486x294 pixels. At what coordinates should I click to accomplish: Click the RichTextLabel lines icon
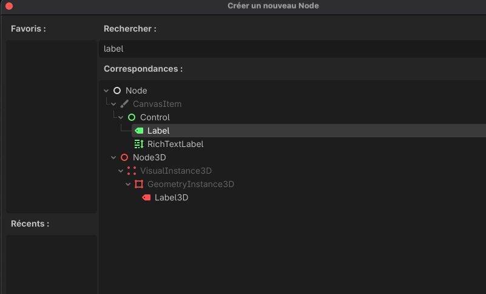pyautogui.click(x=139, y=144)
